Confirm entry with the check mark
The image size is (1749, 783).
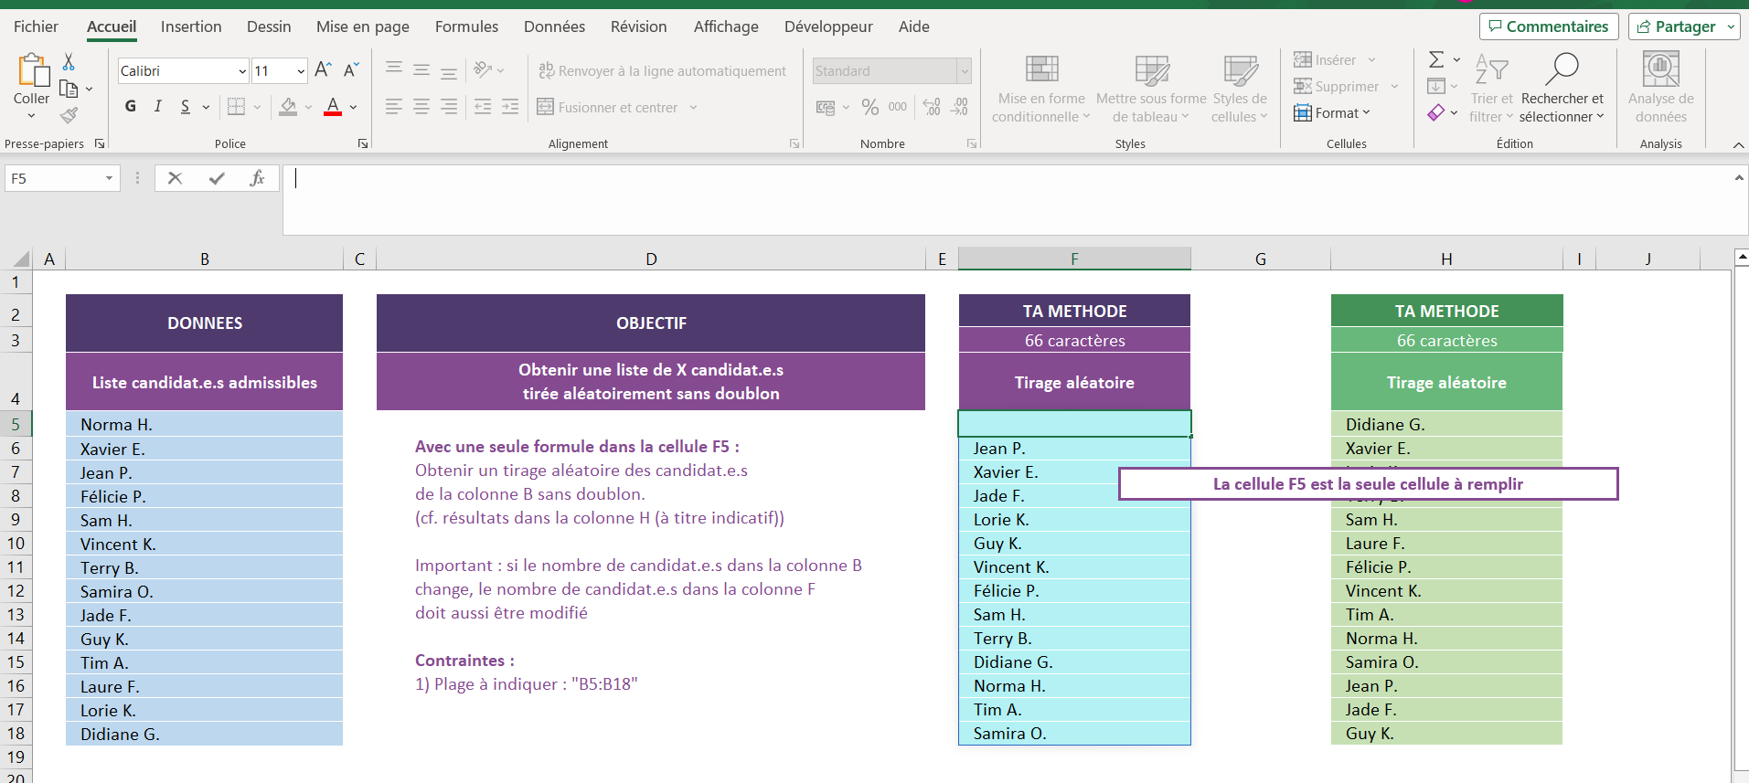[x=217, y=178]
